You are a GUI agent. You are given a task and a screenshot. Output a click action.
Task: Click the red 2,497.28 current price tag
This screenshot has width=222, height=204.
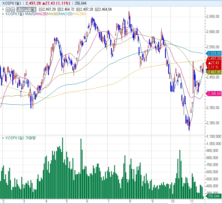pyautogui.click(x=214, y=58)
